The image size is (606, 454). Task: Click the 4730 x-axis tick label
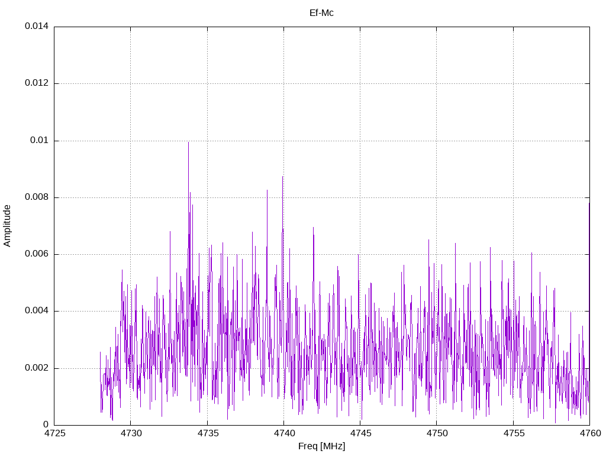coord(131,433)
